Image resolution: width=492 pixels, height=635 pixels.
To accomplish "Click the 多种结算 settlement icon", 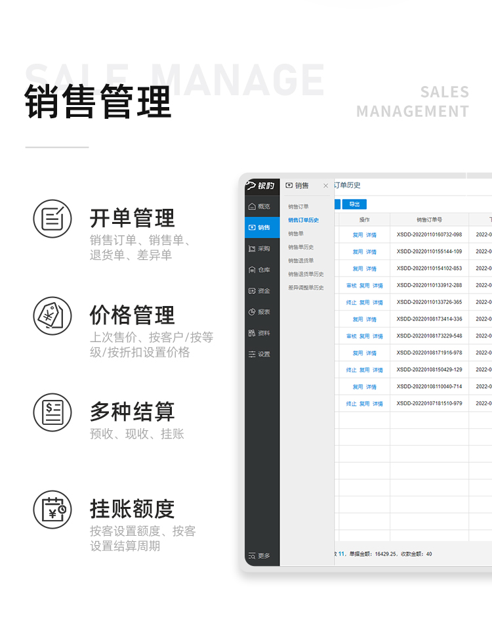I will tap(52, 412).
